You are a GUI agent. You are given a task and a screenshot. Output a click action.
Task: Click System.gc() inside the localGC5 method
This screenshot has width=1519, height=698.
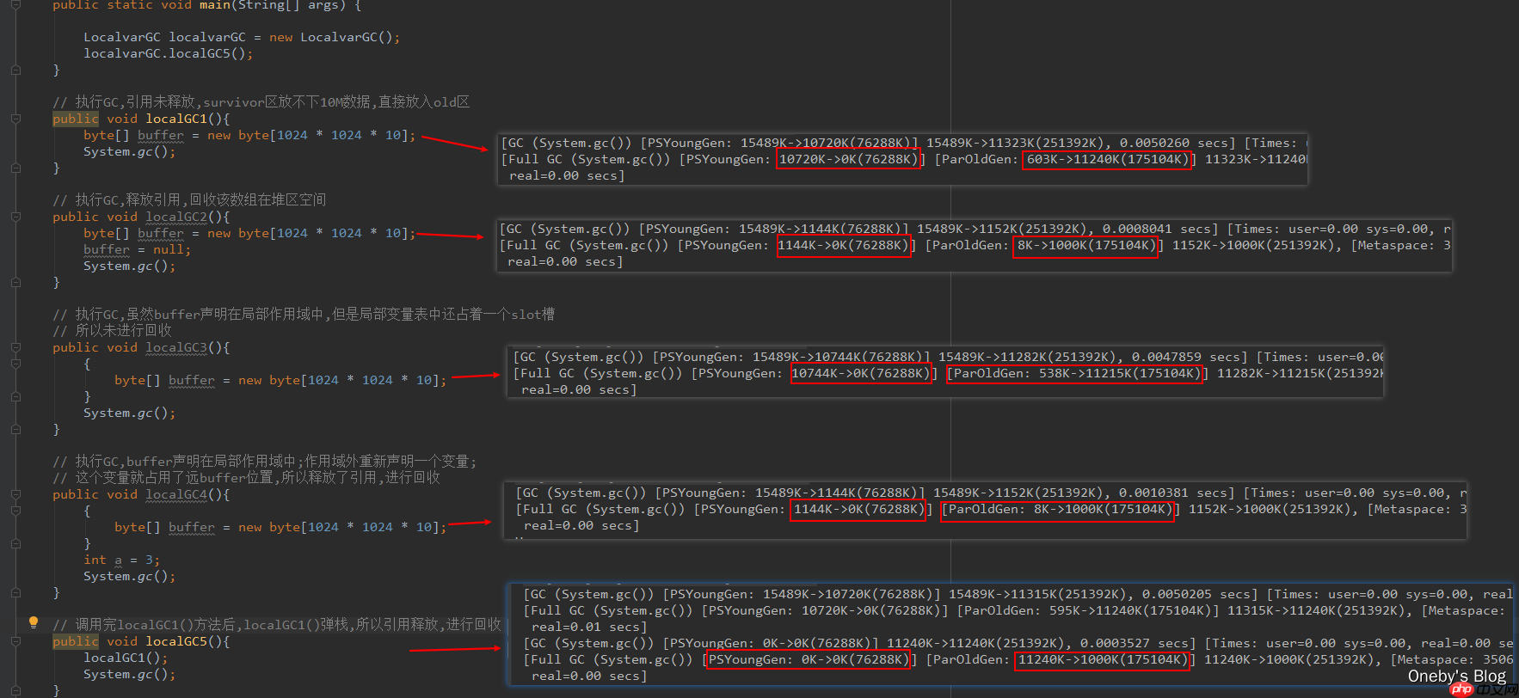[x=129, y=674]
